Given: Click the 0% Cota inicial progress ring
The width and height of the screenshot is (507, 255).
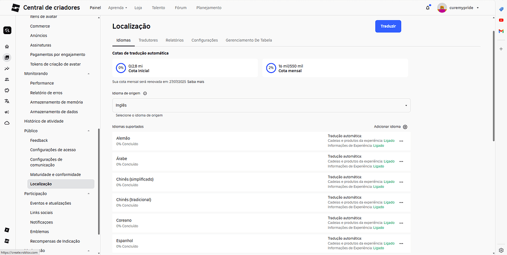Looking at the screenshot, I should [x=121, y=68].
